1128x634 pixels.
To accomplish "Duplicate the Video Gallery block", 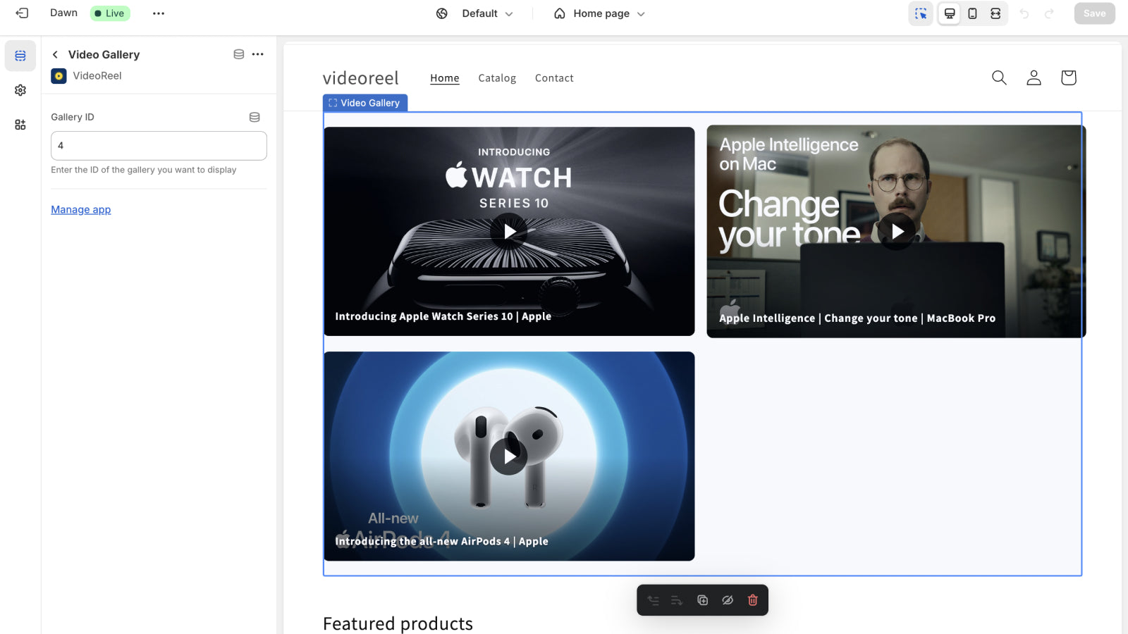I will pos(701,599).
